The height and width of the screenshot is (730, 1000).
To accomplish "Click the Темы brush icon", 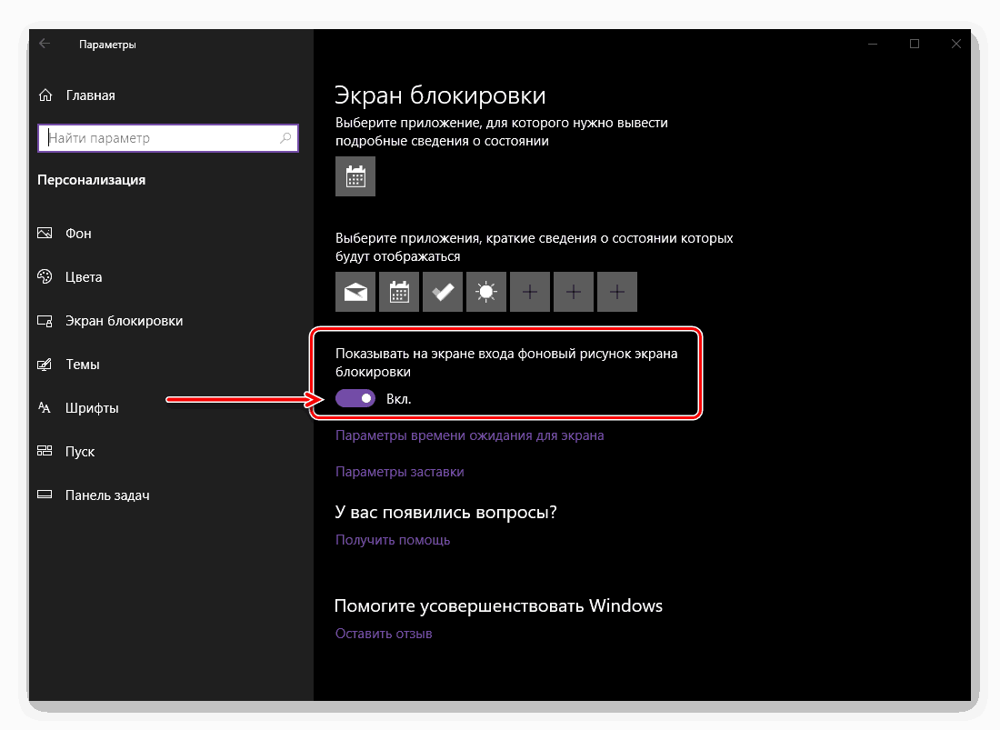I will point(45,364).
